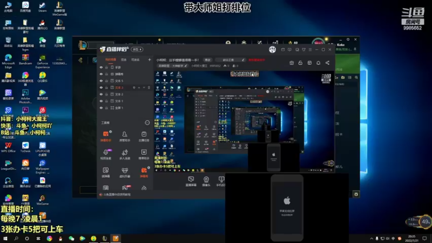Open 房管助手 tool in toolbox
The image size is (432, 243).
[125, 136]
